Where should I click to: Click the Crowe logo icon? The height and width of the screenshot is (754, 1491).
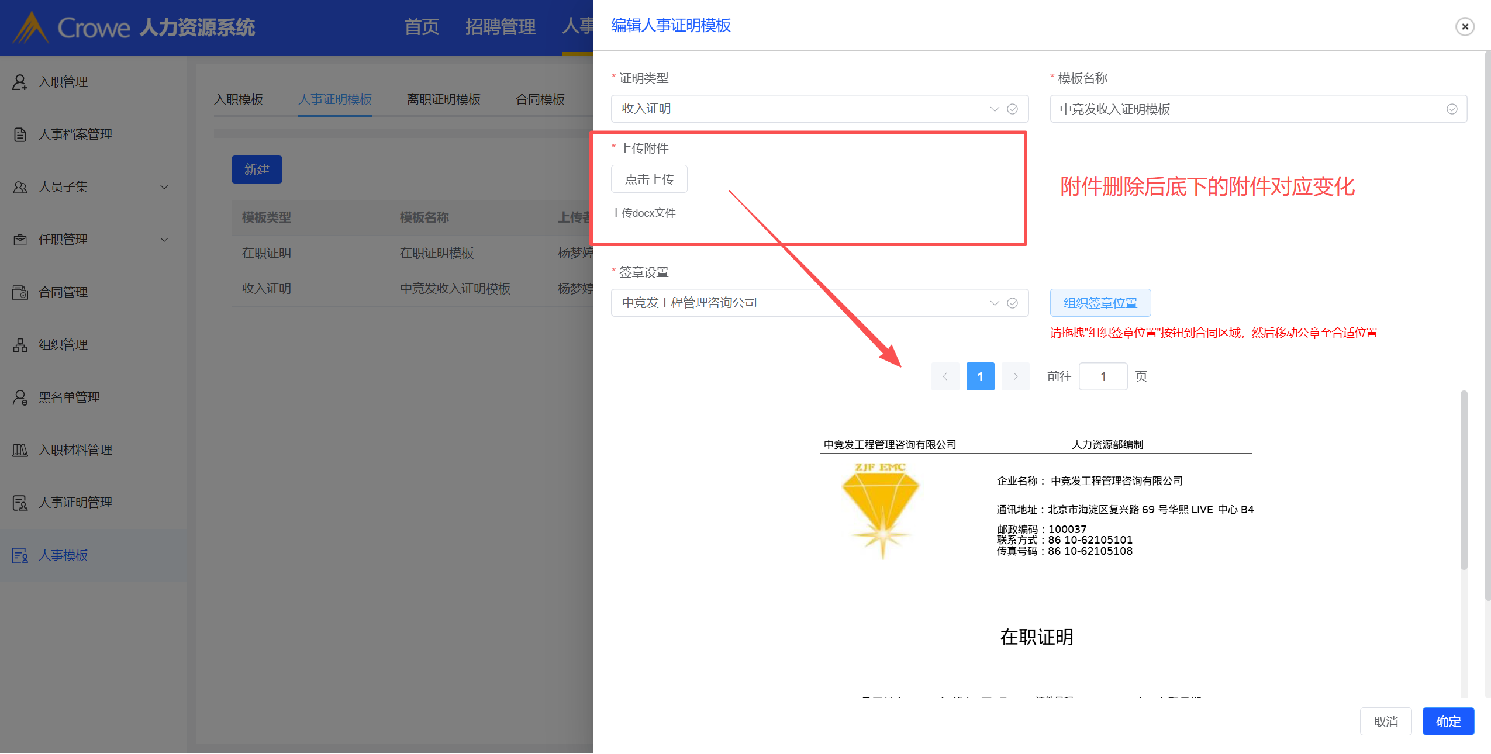pos(30,27)
